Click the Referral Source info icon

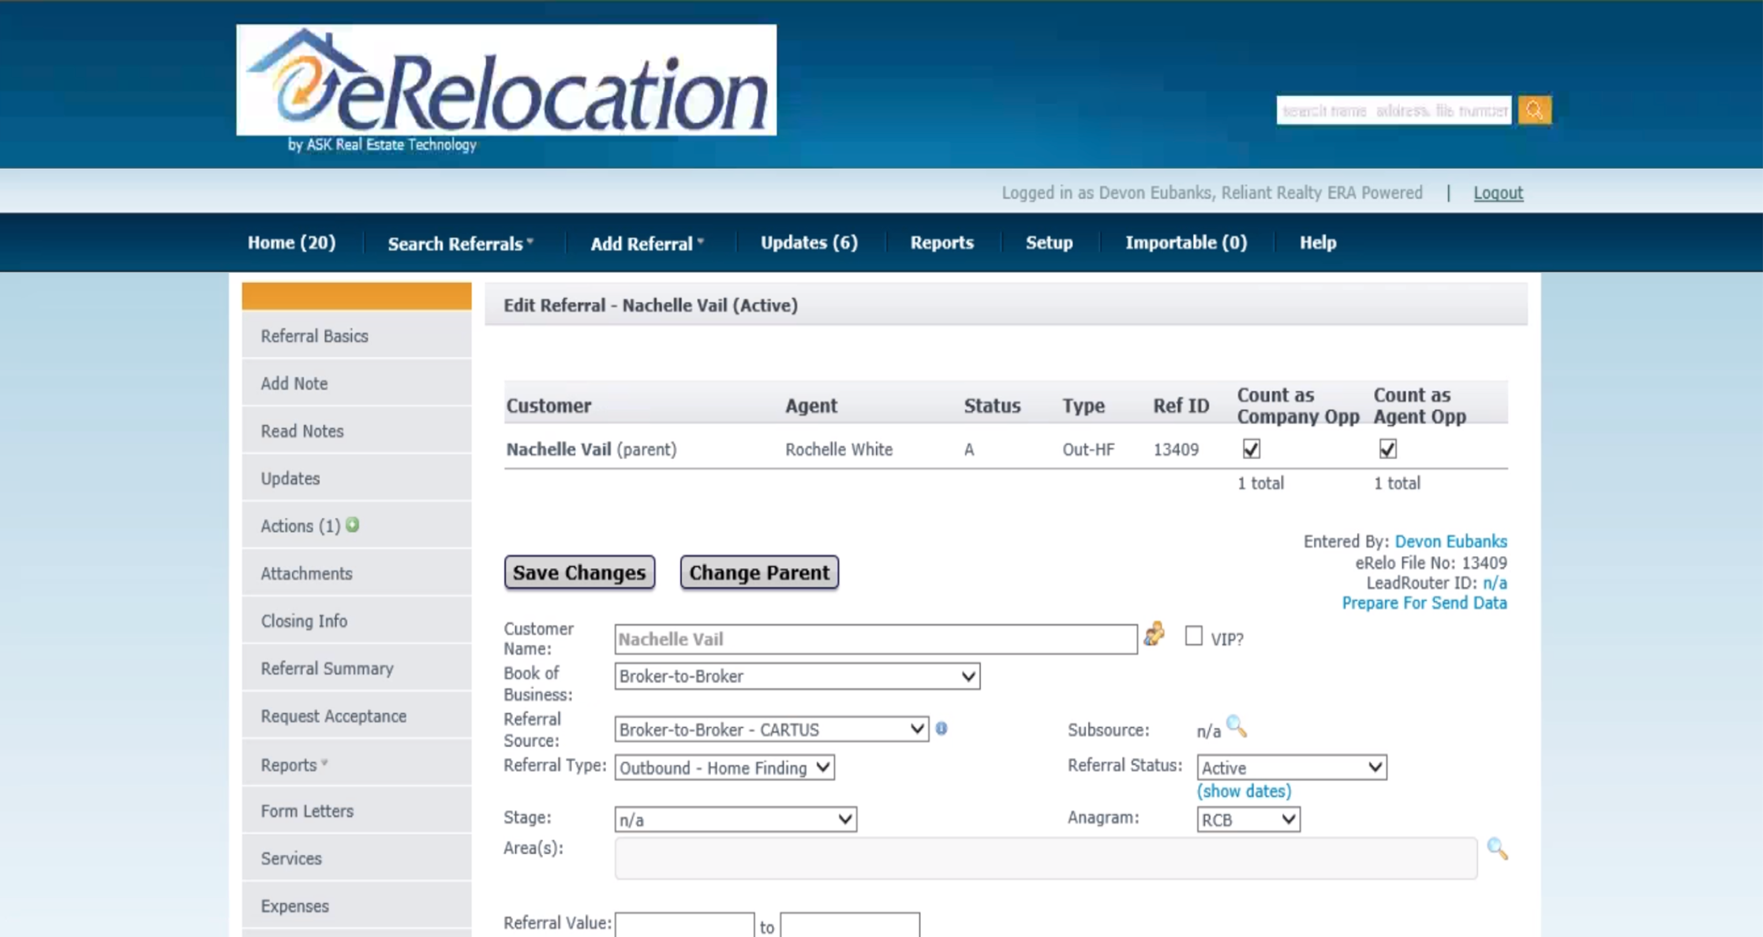click(941, 729)
